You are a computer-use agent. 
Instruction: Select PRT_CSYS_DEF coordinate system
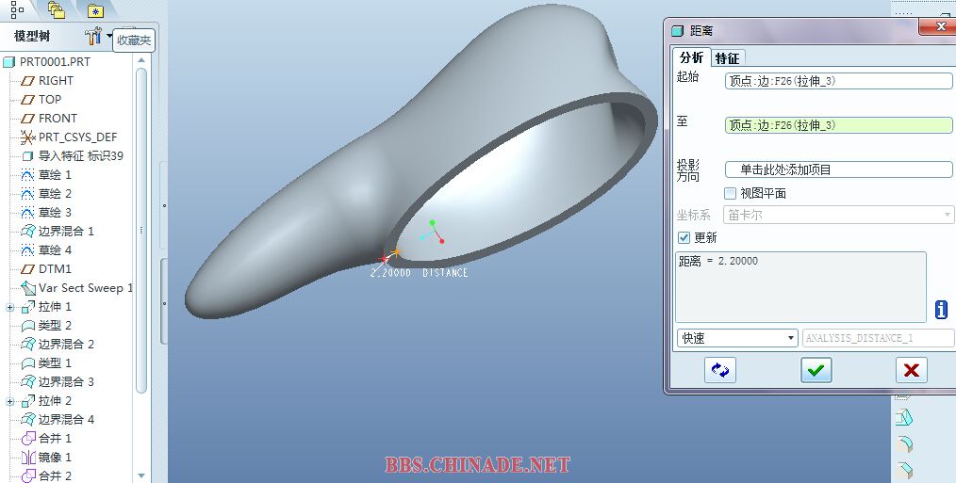click(x=69, y=137)
